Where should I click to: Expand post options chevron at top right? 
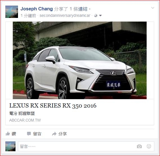click(x=153, y=8)
